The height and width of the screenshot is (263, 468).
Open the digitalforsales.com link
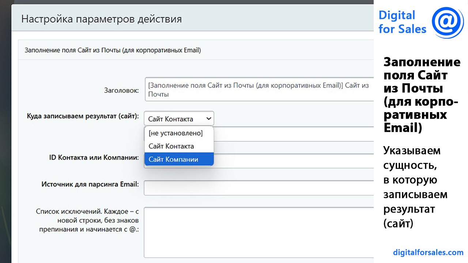coord(428,252)
